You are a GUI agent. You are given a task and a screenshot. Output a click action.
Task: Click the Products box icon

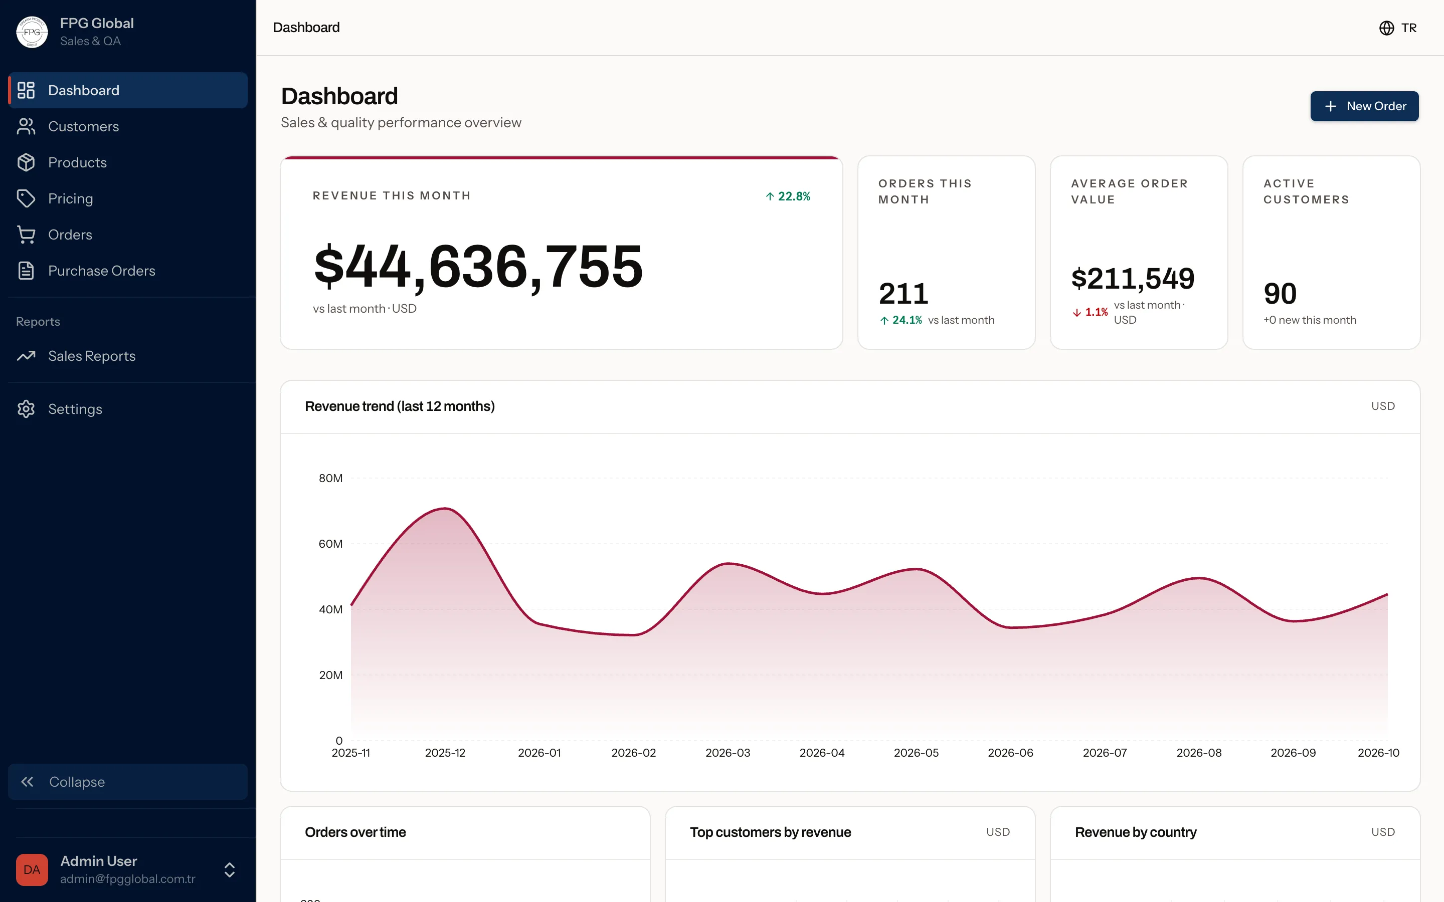point(26,162)
